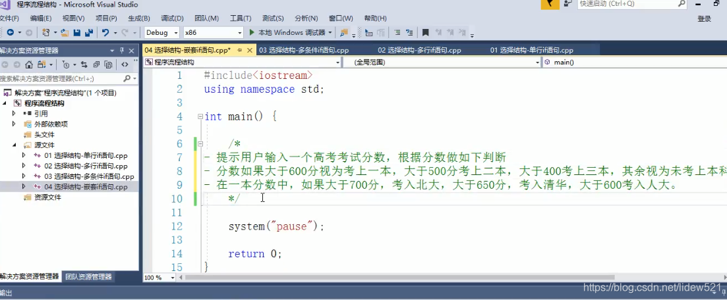Expand the 引用 references node
This screenshot has width=727, height=300.
(14, 113)
